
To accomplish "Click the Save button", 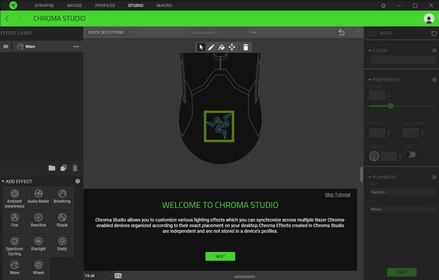I will [x=402, y=272].
